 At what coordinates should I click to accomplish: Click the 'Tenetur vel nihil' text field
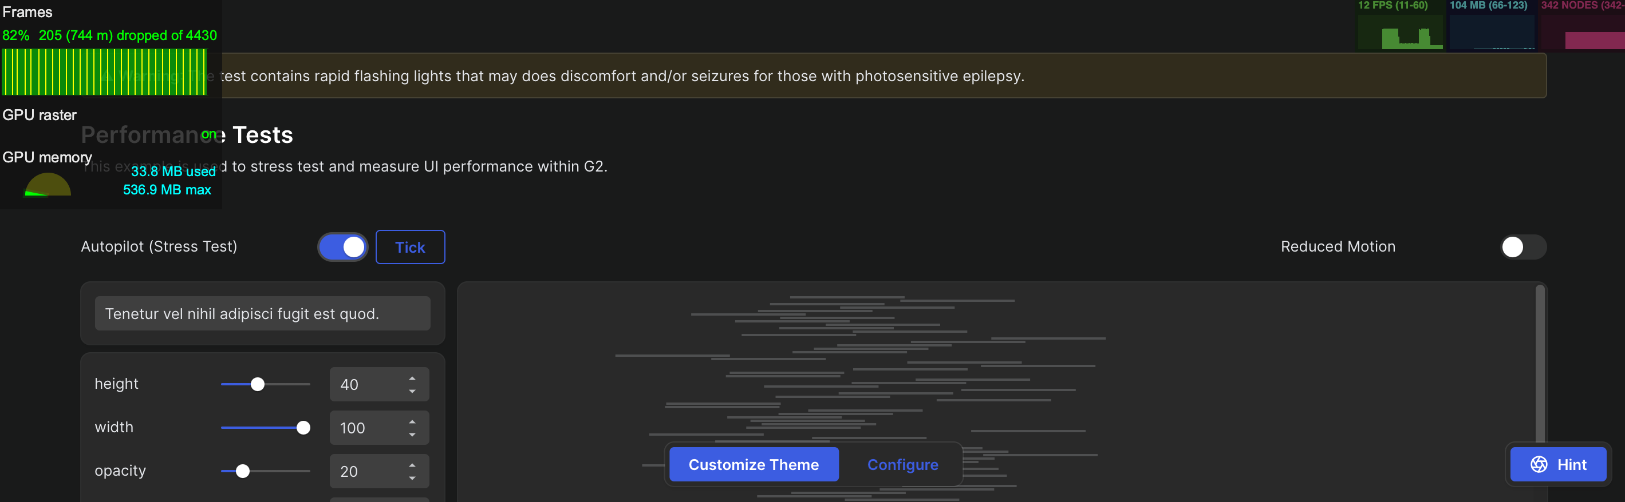pos(262,313)
